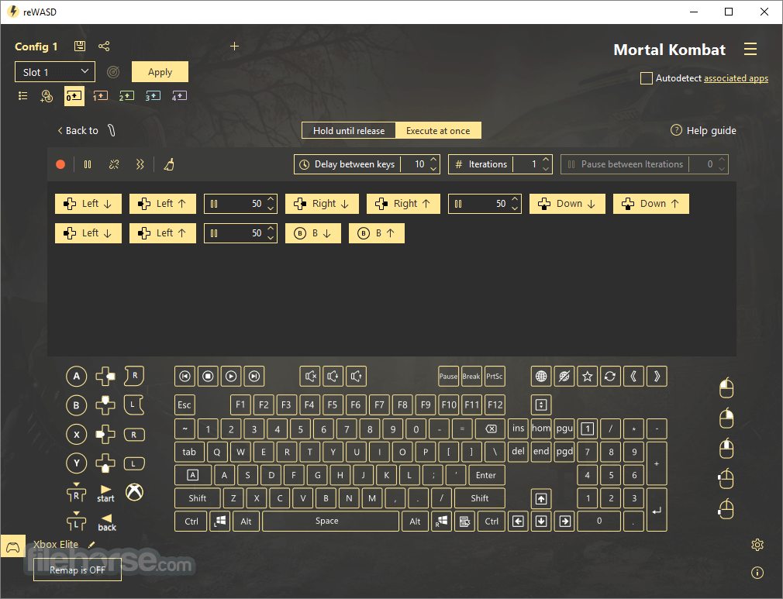The height and width of the screenshot is (599, 783).
Task: Select the Down release combo item
Action: [x=651, y=204]
